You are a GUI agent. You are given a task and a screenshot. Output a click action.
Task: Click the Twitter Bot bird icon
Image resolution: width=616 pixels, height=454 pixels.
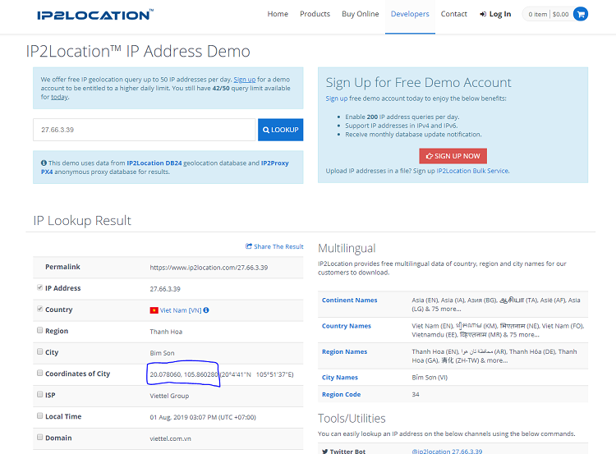[x=325, y=452]
